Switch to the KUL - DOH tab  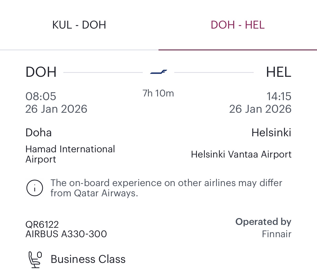coord(79,25)
